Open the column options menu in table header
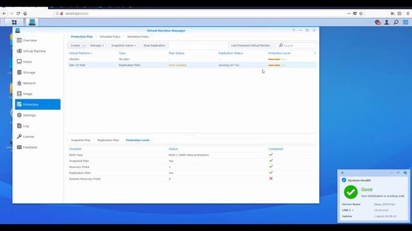 [315, 53]
